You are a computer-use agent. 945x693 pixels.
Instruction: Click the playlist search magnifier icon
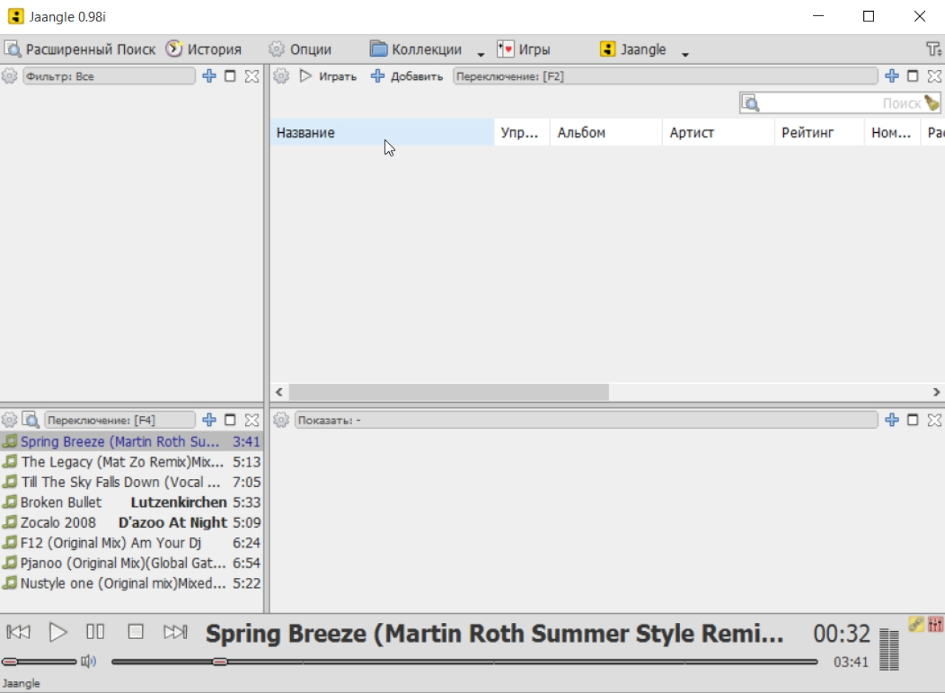30,420
